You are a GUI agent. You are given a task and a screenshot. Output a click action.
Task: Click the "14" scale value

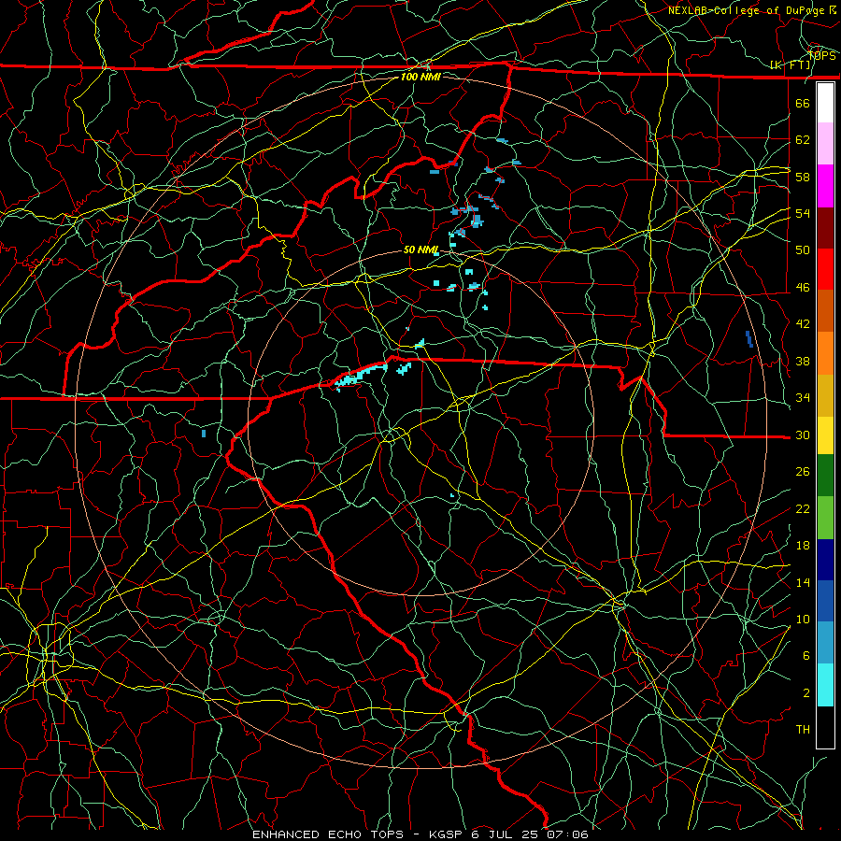(803, 582)
